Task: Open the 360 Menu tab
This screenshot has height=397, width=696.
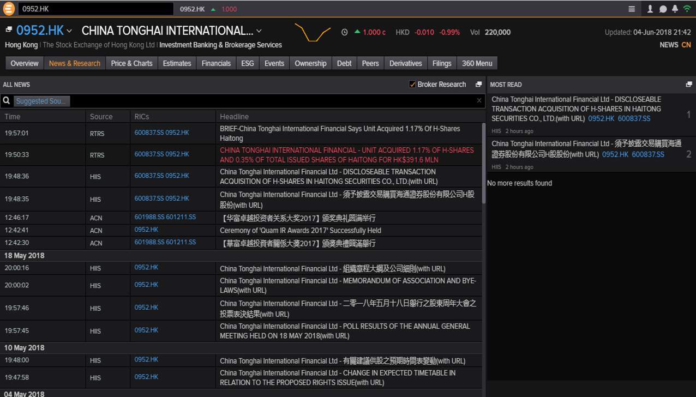Action: (x=477, y=63)
